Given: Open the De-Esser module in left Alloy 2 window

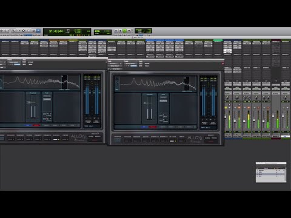Looking at the screenshot, I should pyautogui.click(x=56, y=138).
